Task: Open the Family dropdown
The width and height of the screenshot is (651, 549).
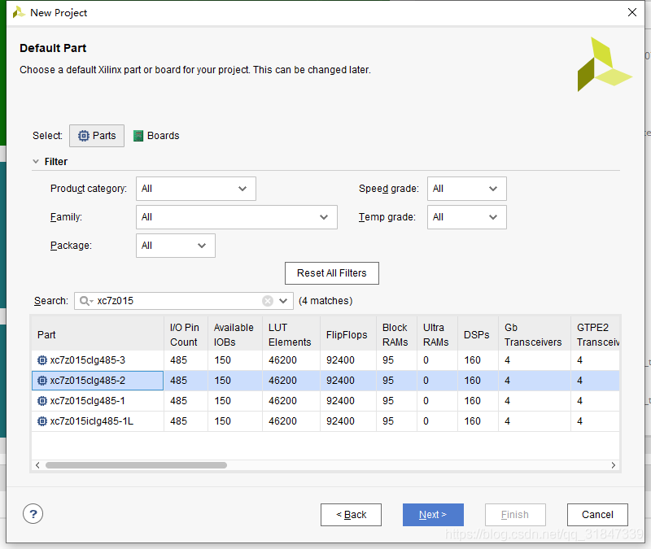Action: point(237,217)
